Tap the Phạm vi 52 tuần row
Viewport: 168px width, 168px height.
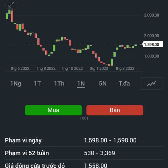[84, 153]
